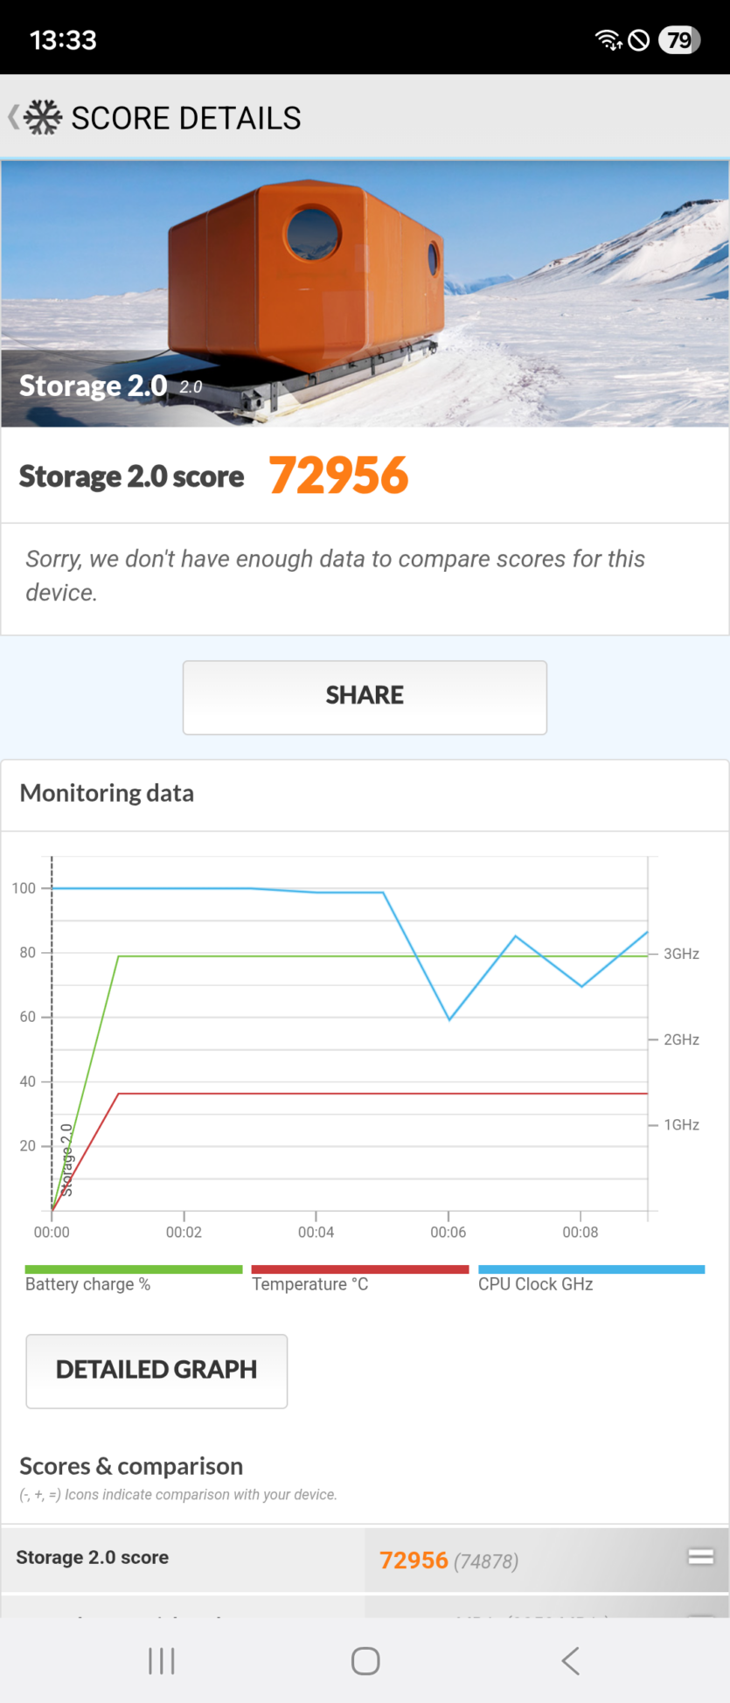
Task: Tap the SCORE DETAILS header title
Action: [x=186, y=118]
